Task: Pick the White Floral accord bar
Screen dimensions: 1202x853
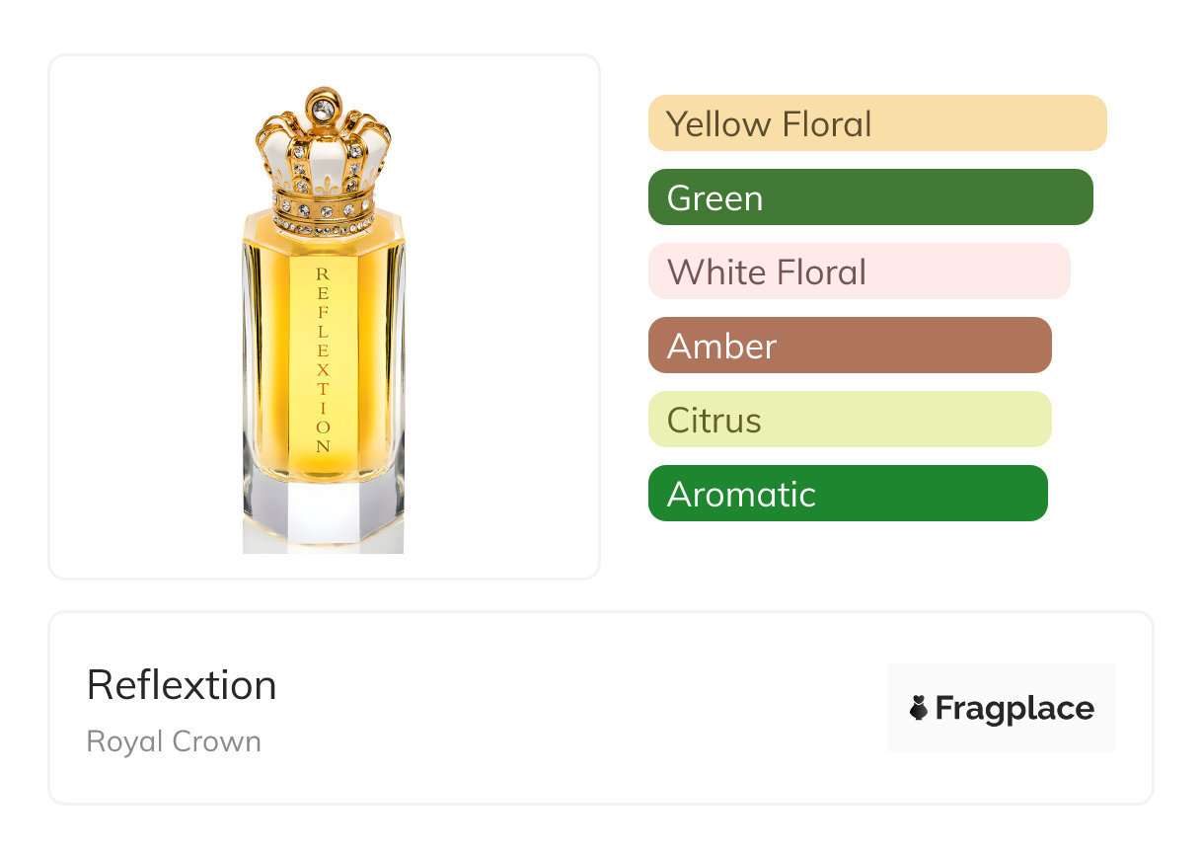Action: tap(859, 271)
